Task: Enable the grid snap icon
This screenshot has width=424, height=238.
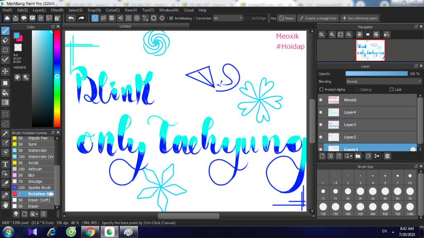Action: tap(112, 18)
